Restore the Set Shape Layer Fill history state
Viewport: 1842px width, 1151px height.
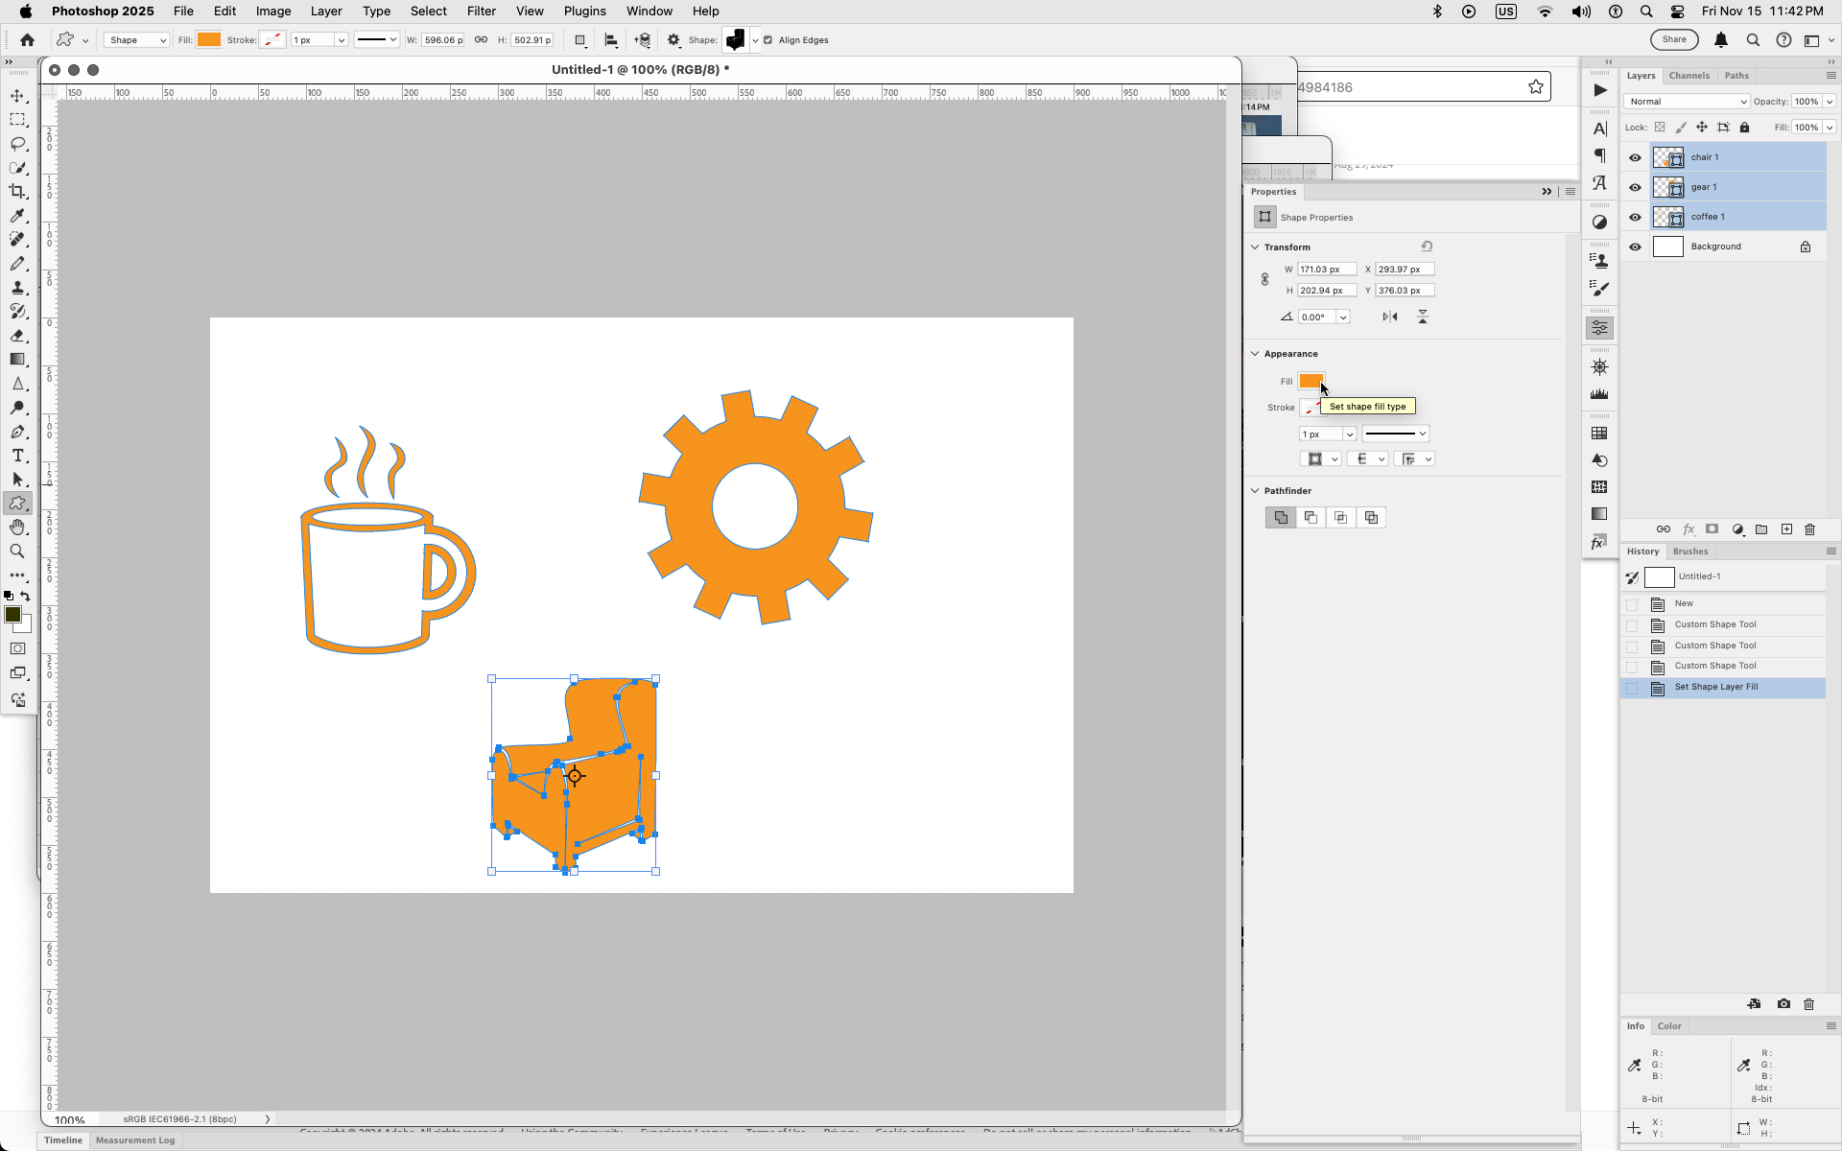coord(1717,688)
